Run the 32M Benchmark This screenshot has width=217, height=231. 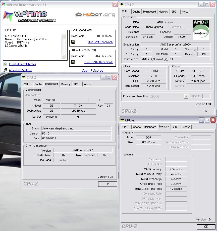[x=100, y=42]
